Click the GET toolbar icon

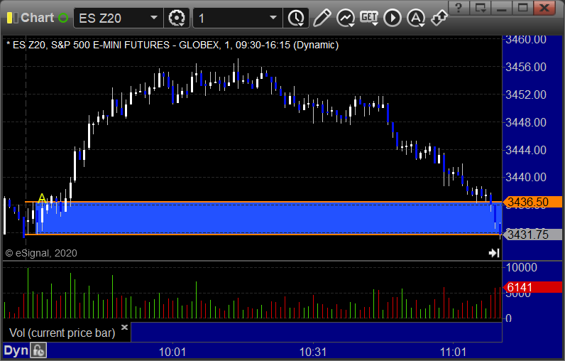(369, 18)
